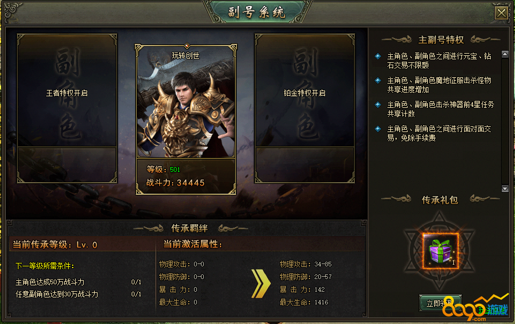Click the diamond bullet beside 魔地征服 privilege
The image size is (515, 324).
[x=378, y=81]
